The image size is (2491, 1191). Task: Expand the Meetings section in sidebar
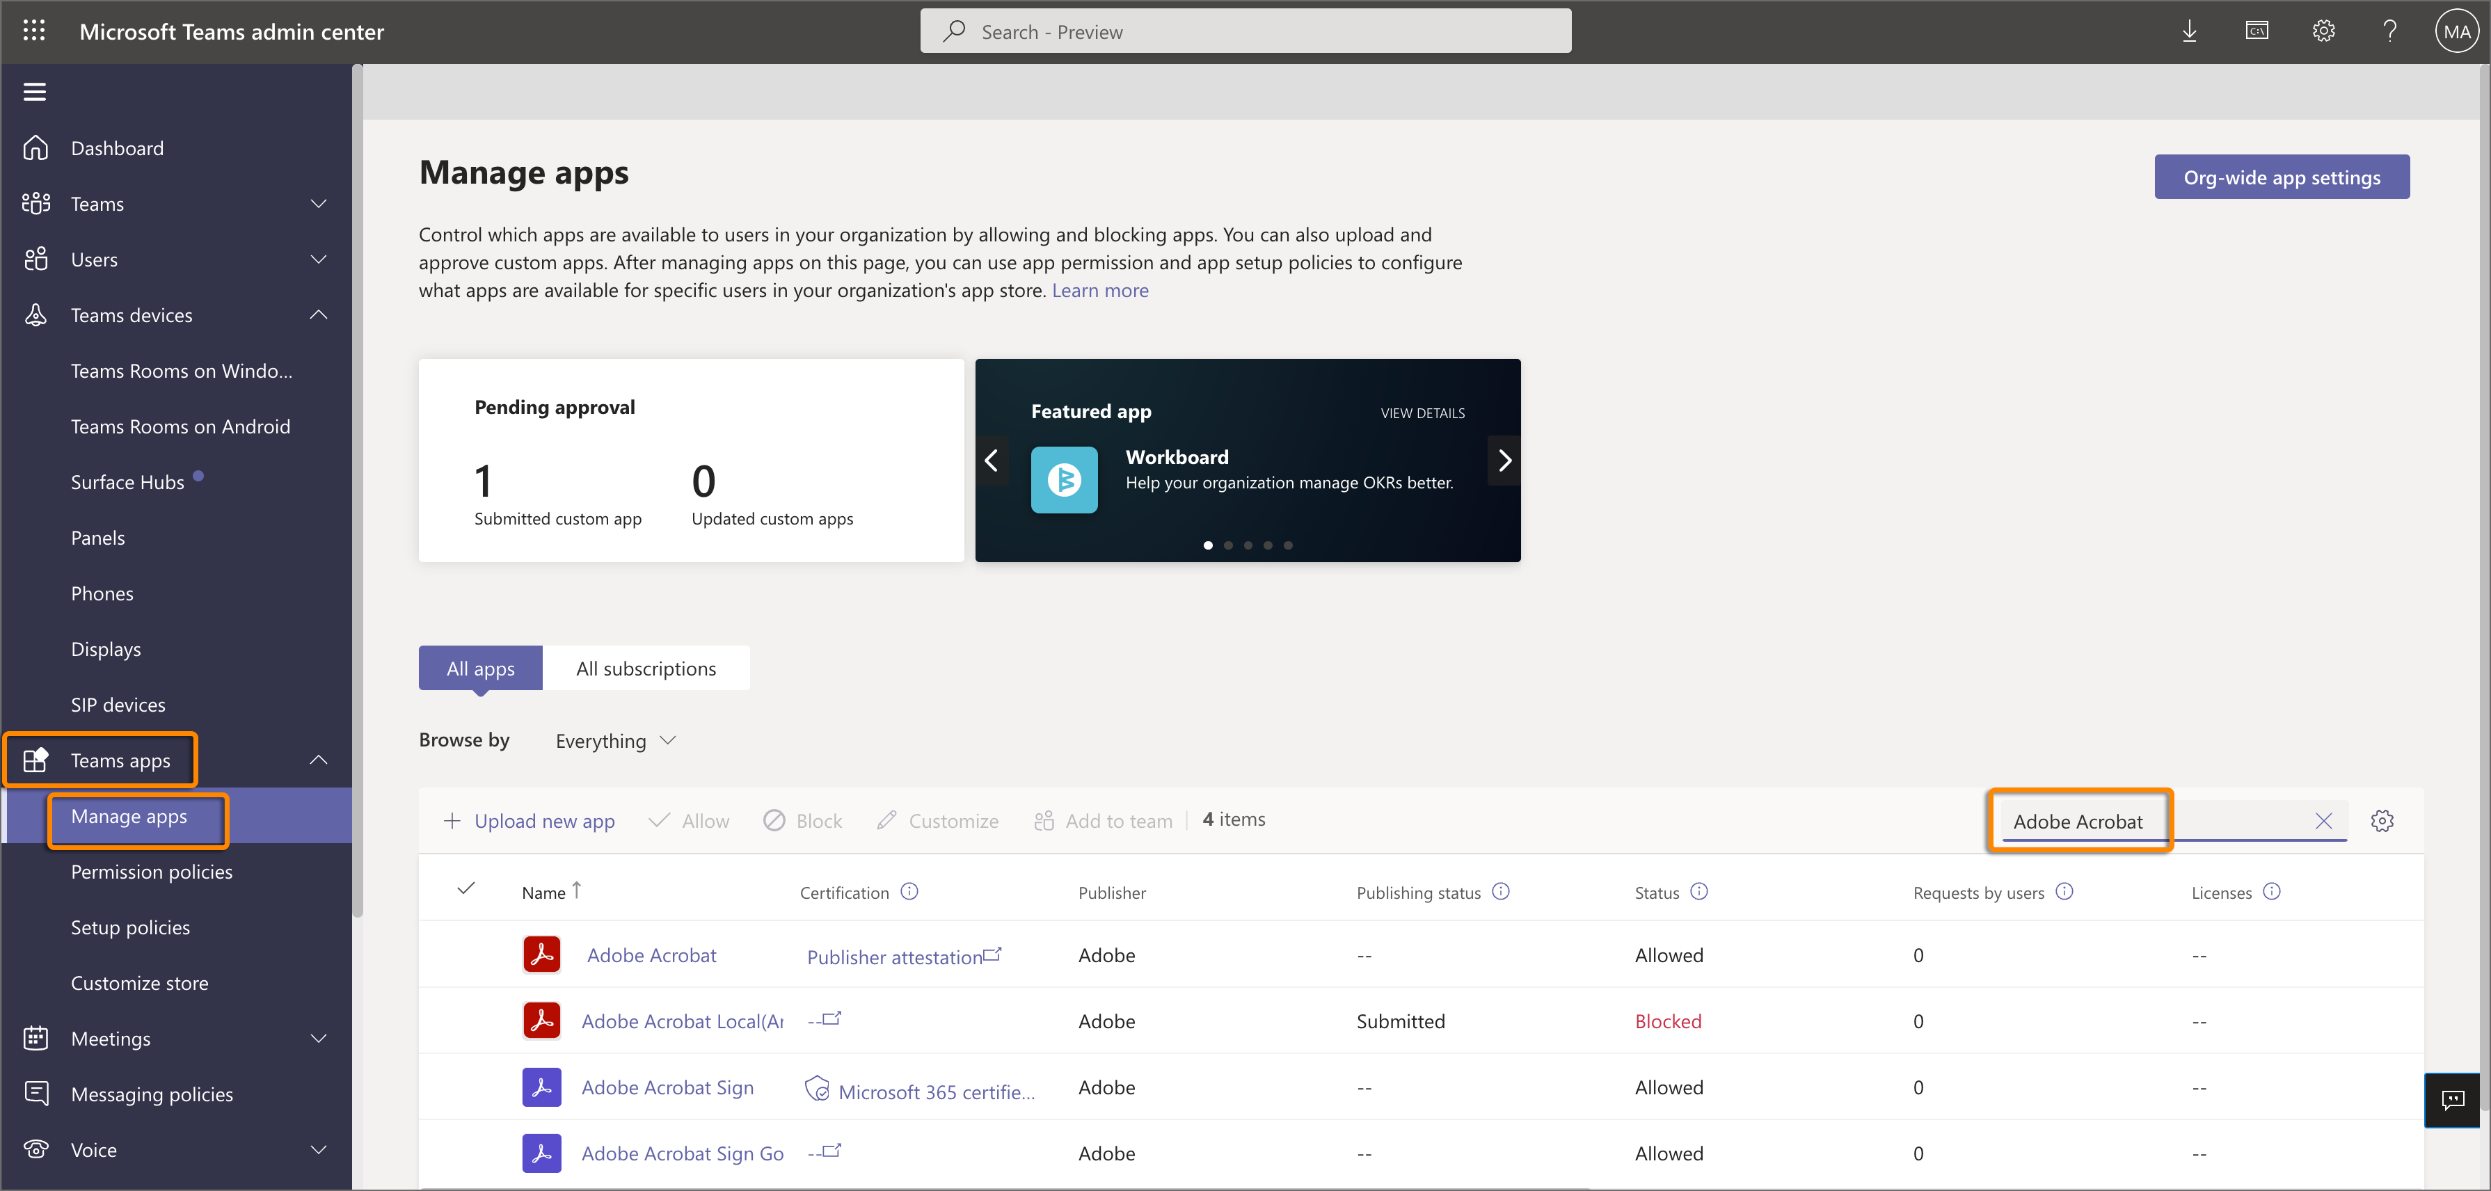[319, 1038]
